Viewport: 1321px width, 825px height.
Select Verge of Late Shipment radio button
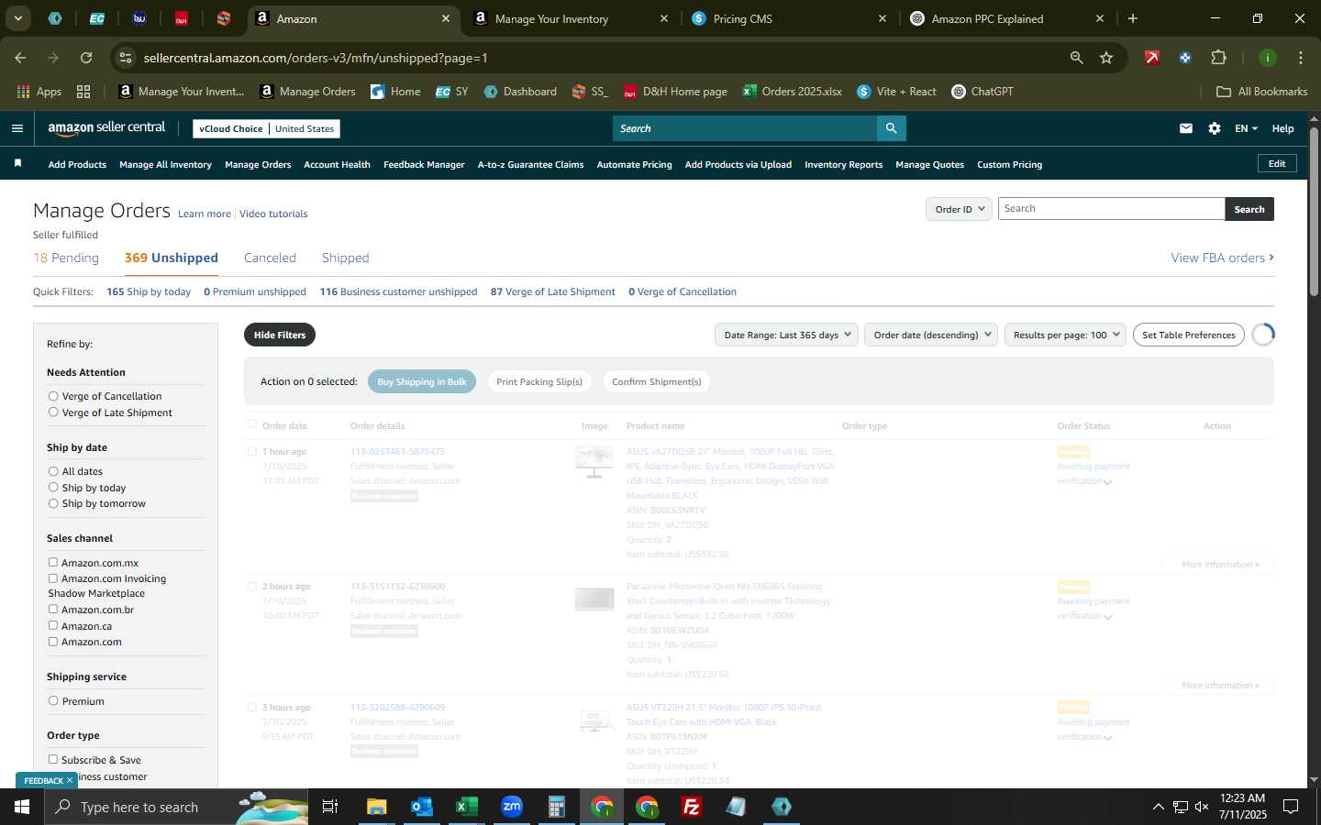[x=53, y=412]
